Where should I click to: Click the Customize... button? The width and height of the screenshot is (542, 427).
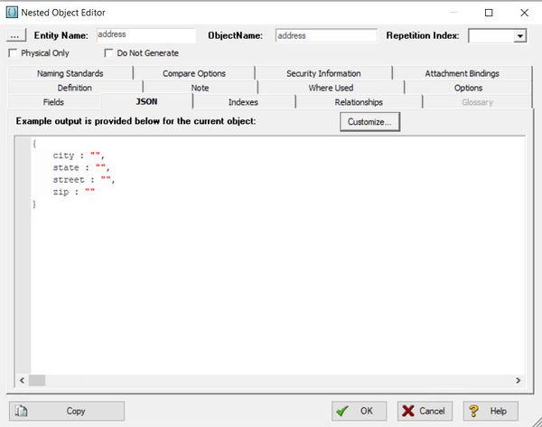369,122
